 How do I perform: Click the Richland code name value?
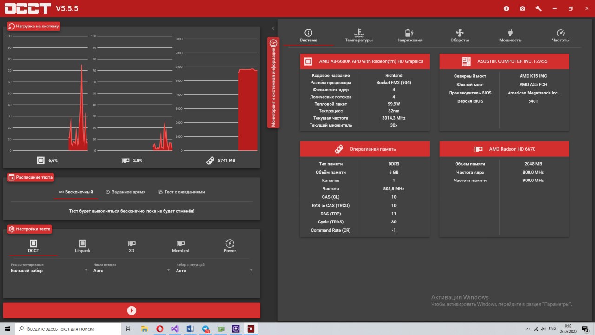394,75
